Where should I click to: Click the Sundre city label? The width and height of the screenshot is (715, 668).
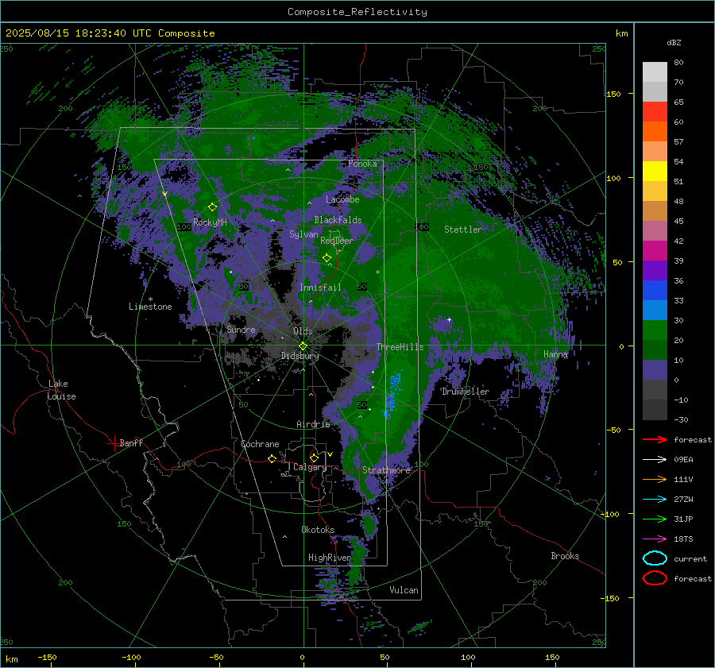click(x=241, y=329)
